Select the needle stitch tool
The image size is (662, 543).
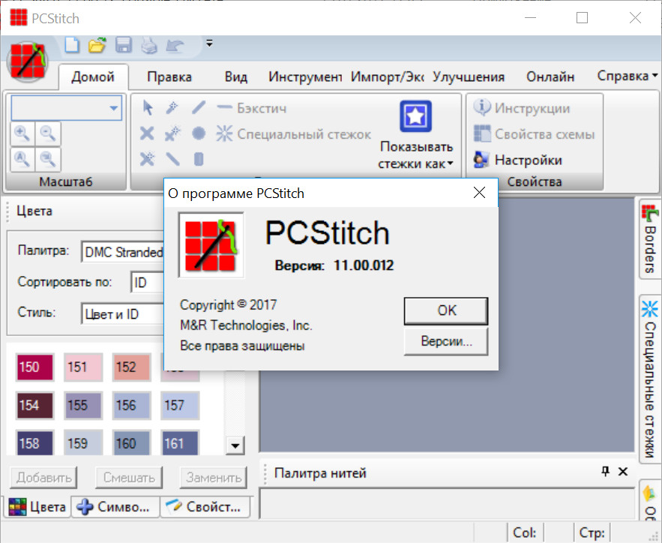pyautogui.click(x=172, y=108)
